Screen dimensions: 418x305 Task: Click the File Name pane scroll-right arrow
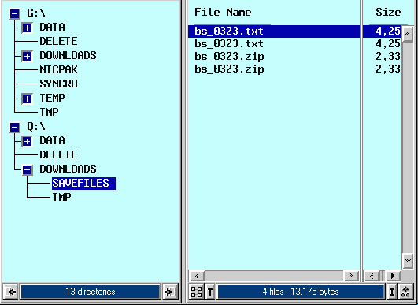coord(351,276)
